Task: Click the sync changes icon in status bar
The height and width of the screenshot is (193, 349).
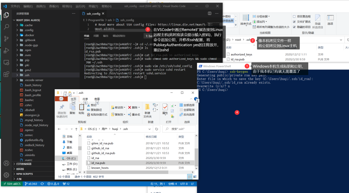Action: pos(42,184)
